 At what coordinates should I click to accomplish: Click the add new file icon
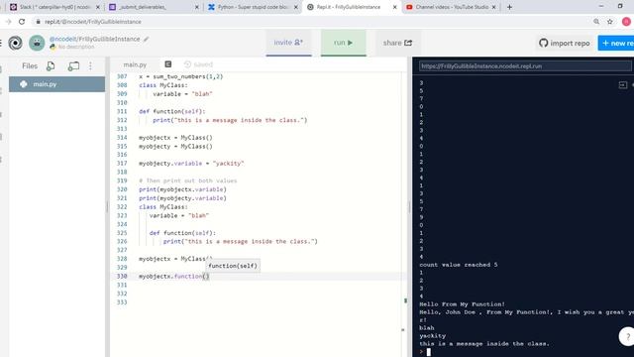pos(51,66)
